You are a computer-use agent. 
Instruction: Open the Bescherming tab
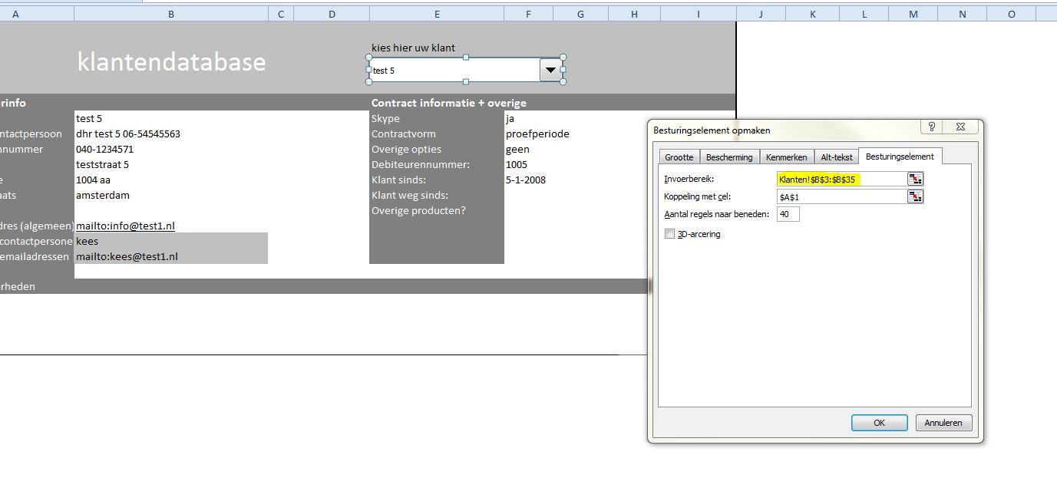[x=729, y=157]
